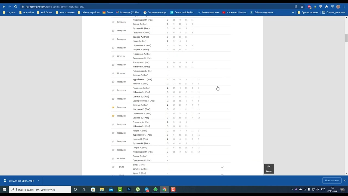Star the Саянов Д. vs Серебренников А. match
348x196 pixels.
coord(113,99)
